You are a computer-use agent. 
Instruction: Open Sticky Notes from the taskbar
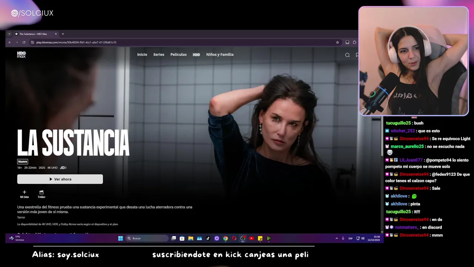tap(260, 238)
